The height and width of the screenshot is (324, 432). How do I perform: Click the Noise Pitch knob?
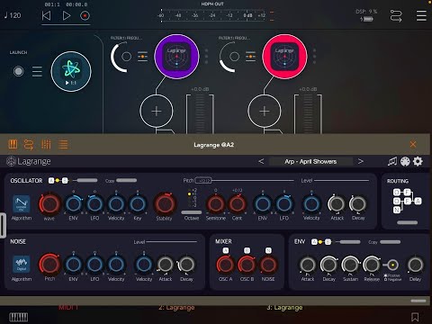tap(49, 265)
